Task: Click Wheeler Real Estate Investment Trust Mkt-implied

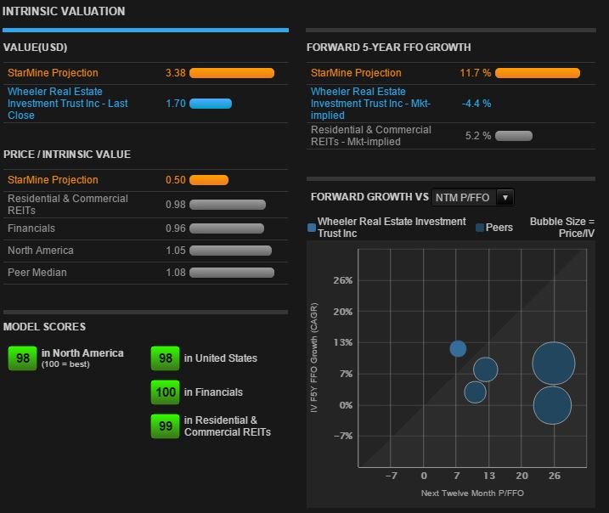Action: coord(370,104)
